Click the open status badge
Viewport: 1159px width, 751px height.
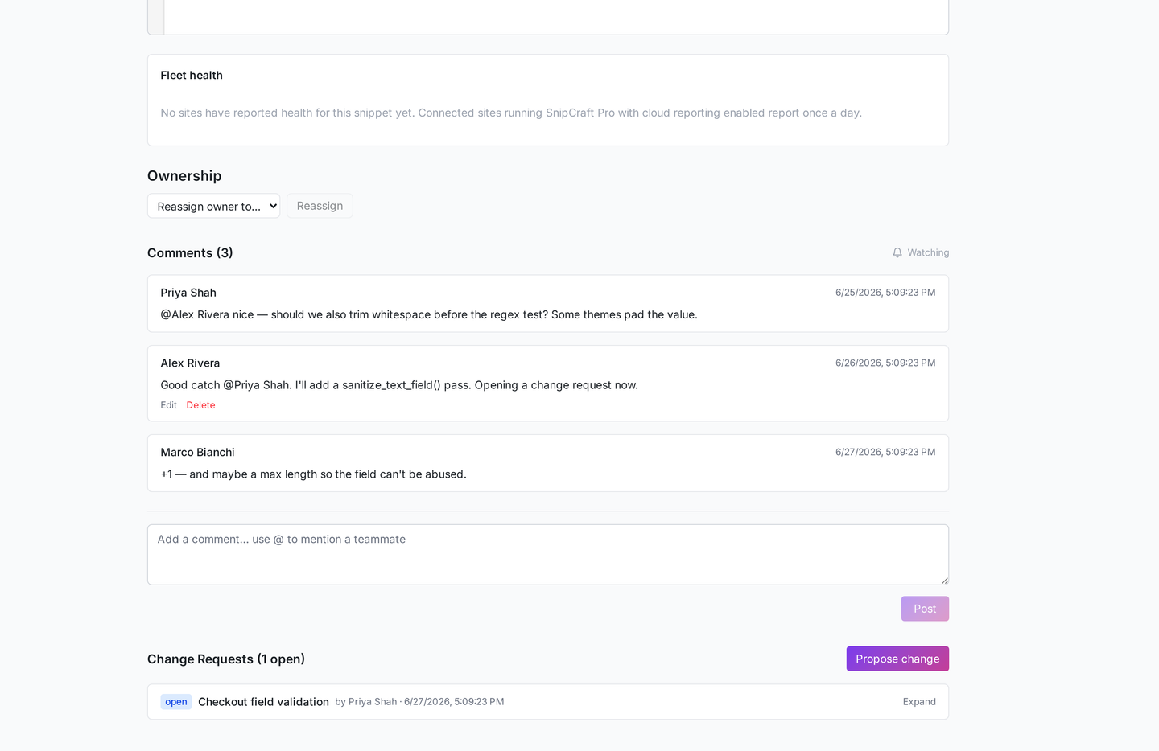point(176,702)
